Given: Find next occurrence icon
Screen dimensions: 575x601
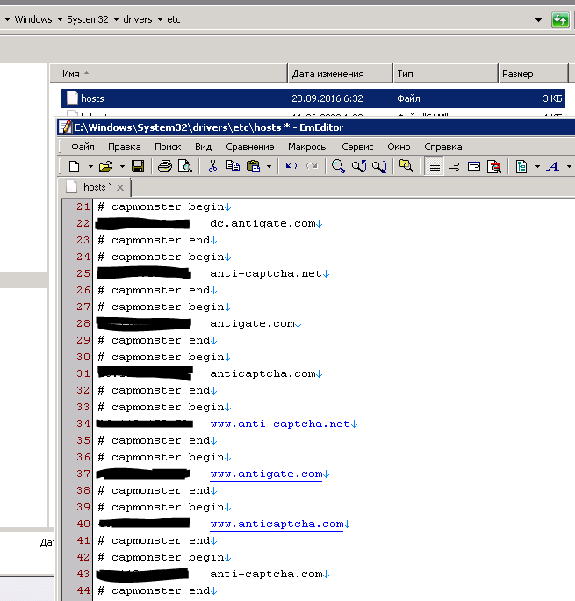Looking at the screenshot, I should pos(379,167).
